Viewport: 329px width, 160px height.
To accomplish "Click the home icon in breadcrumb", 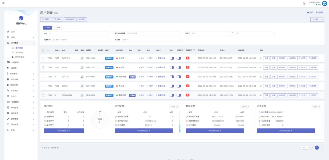I will coord(308,13).
